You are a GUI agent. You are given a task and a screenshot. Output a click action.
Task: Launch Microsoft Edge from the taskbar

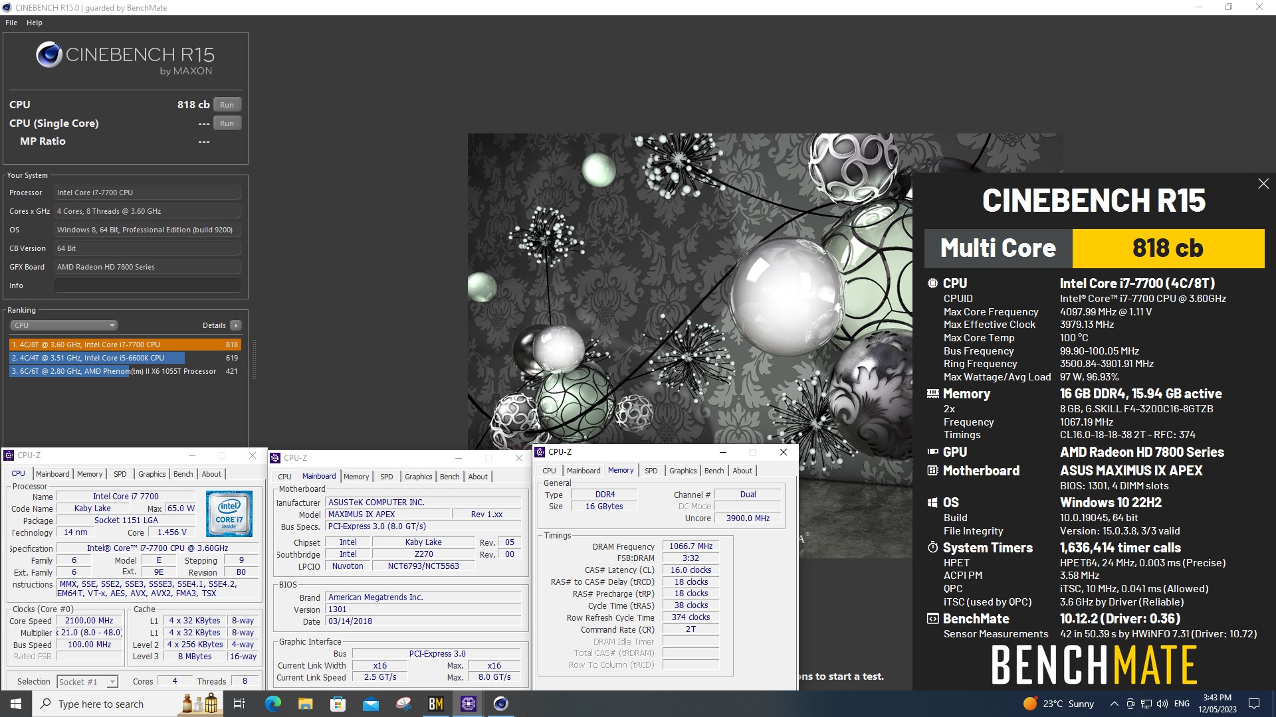[272, 704]
